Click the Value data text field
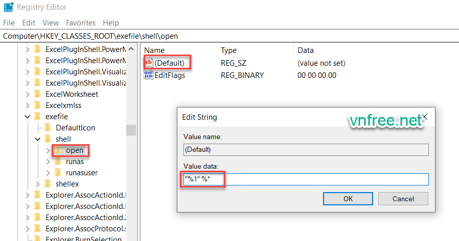This screenshot has height=241, width=459. pos(306,179)
